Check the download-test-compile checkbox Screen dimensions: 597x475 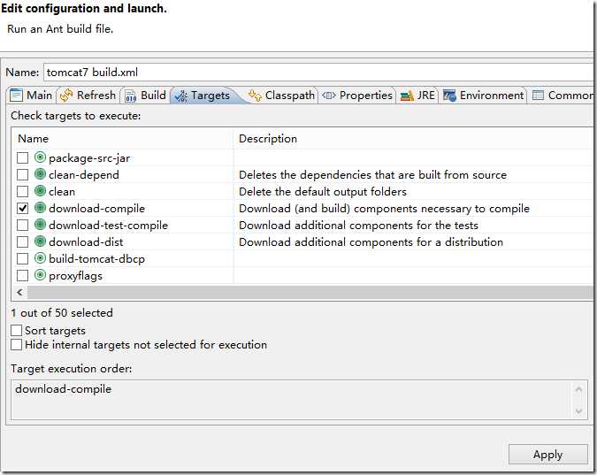point(22,225)
